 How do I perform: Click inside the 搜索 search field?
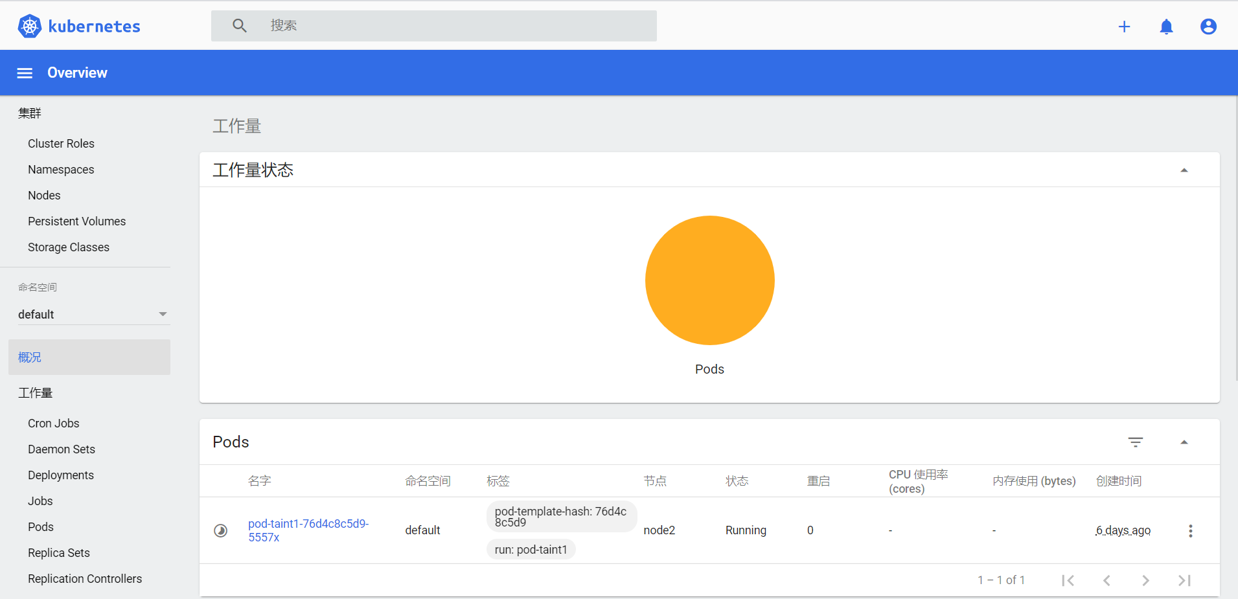click(x=434, y=25)
